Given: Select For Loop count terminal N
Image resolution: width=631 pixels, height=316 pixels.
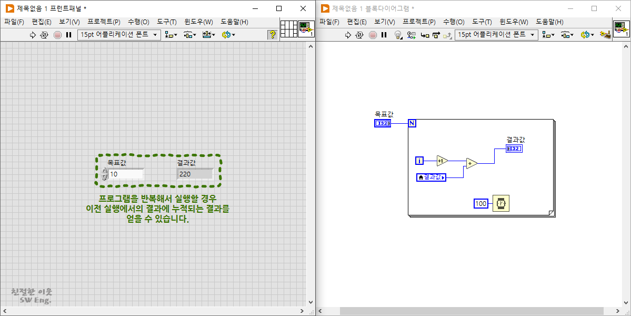Looking at the screenshot, I should tap(412, 123).
